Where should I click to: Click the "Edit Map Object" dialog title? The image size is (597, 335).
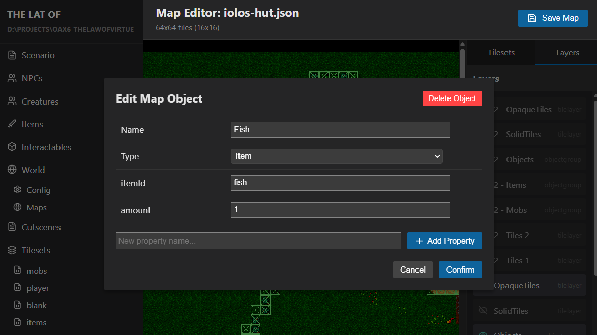point(159,98)
